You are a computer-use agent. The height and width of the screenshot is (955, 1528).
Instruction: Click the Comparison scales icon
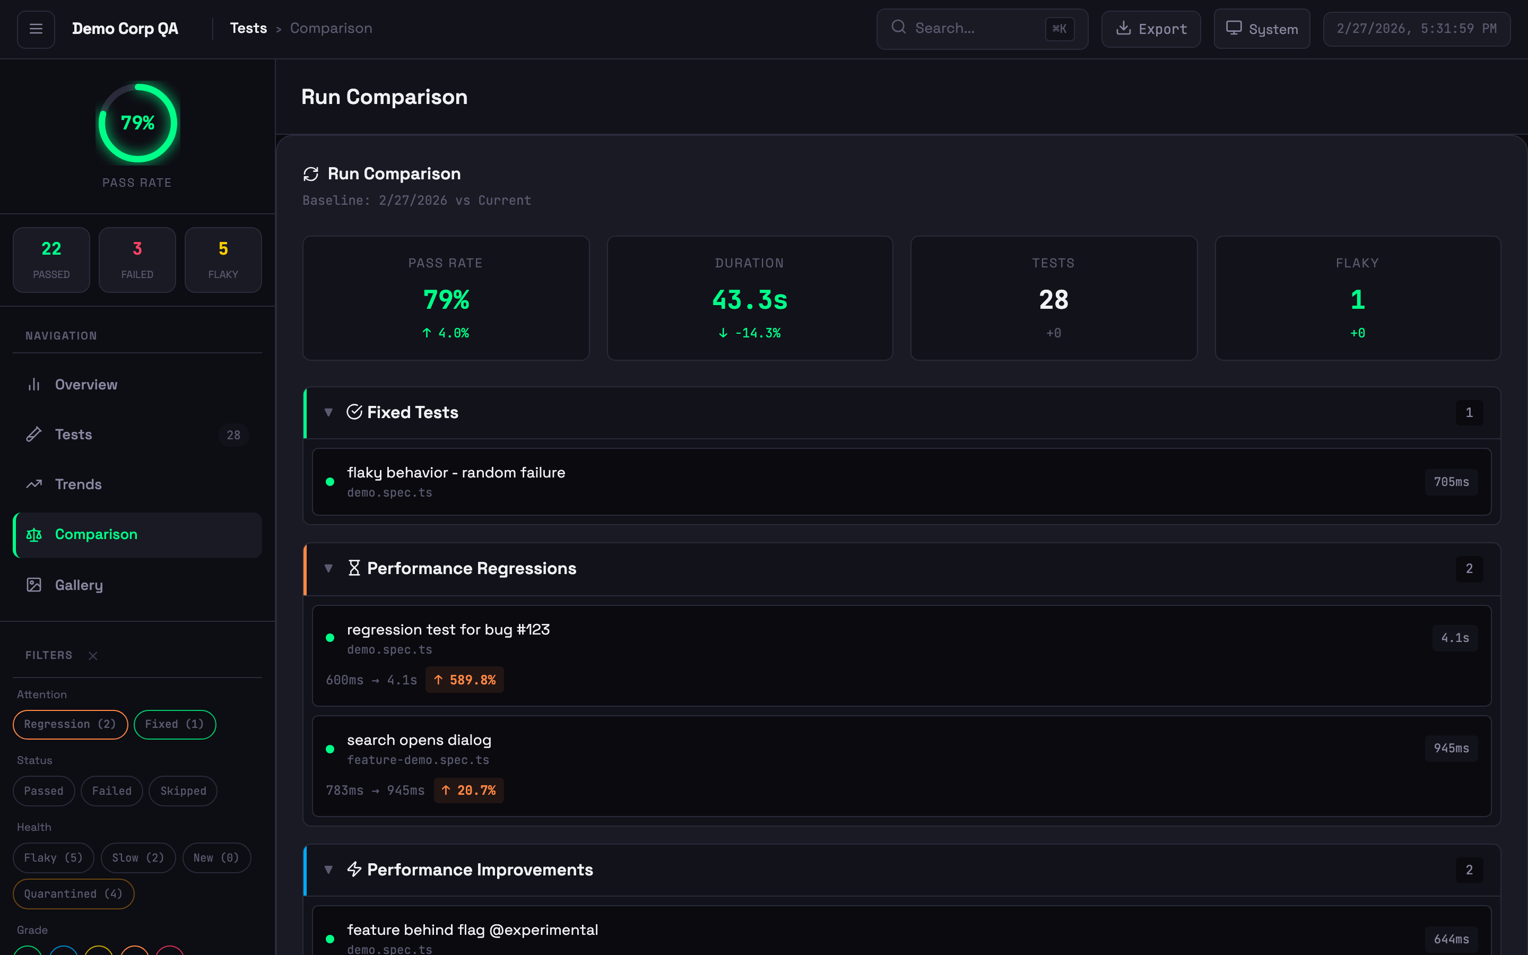34,535
